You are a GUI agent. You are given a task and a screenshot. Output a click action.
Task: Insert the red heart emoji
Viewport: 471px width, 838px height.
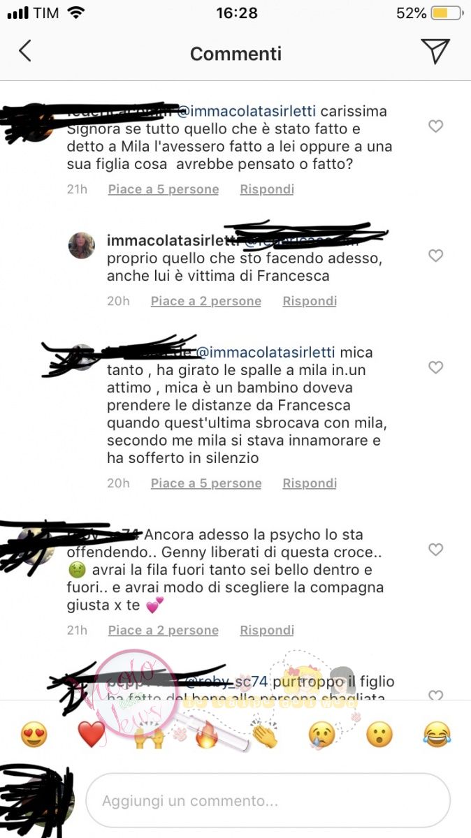pyautogui.click(x=92, y=735)
